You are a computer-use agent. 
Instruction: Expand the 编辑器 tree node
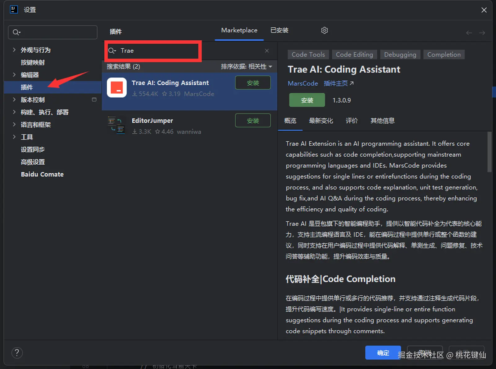click(14, 74)
